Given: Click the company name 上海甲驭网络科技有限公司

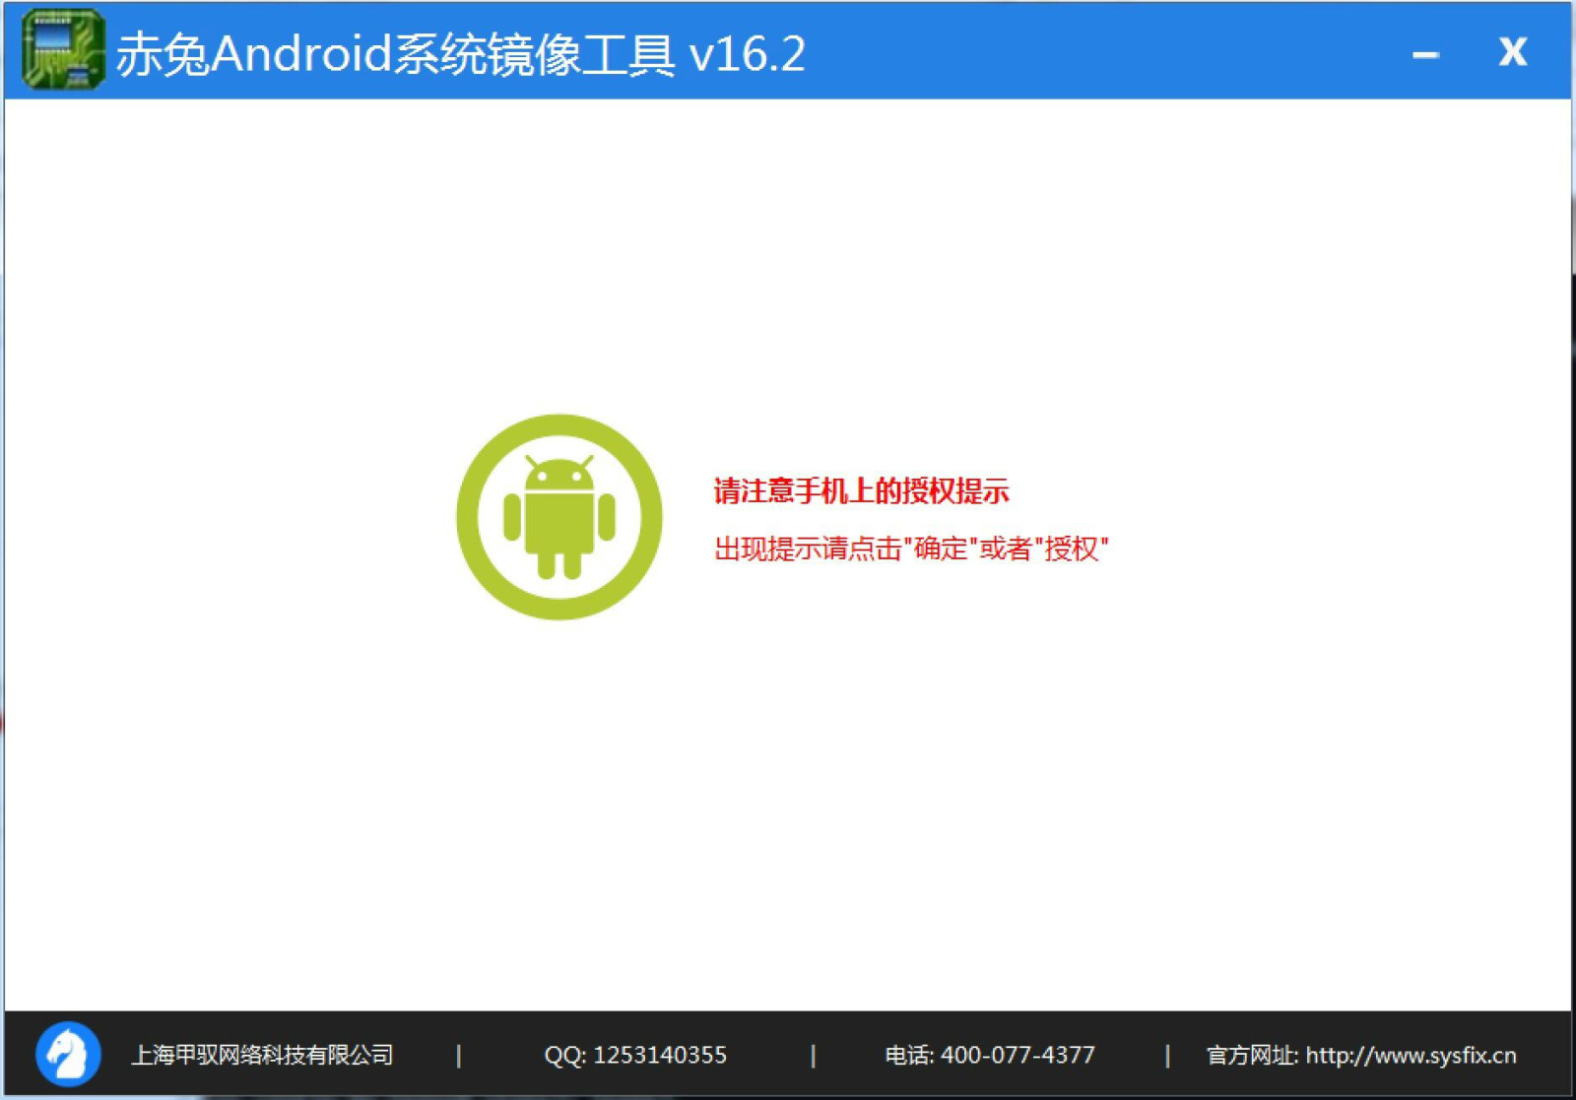Looking at the screenshot, I should click(262, 1055).
